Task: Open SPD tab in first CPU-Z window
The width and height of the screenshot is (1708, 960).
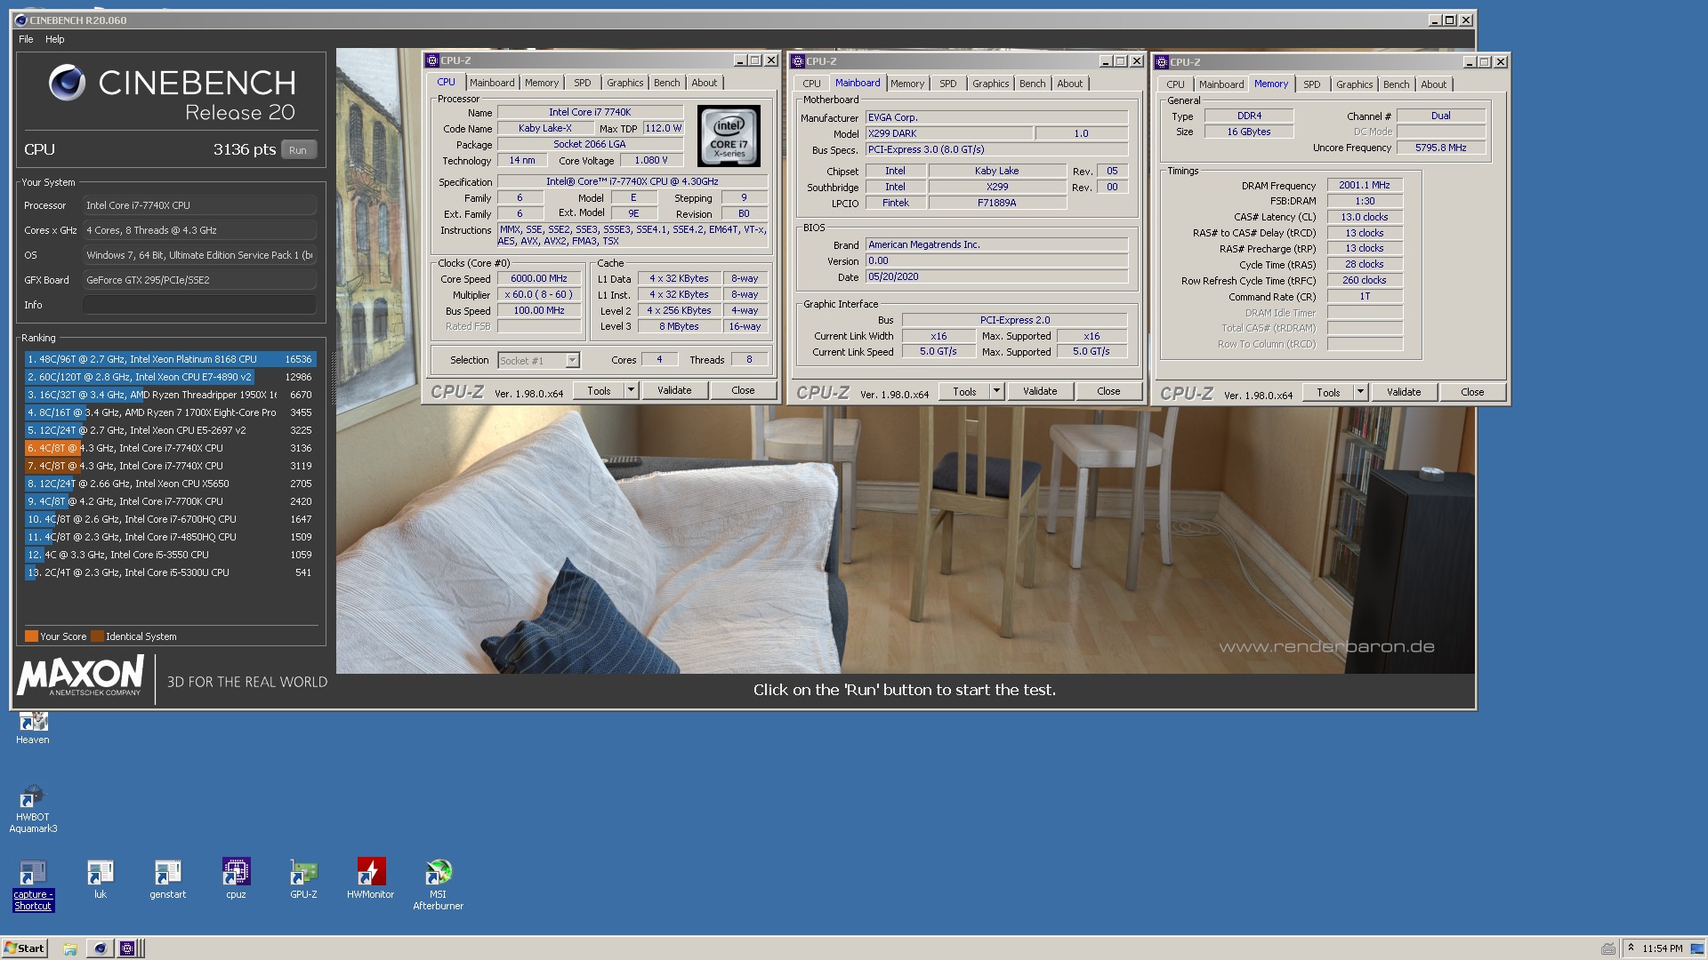Action: (x=583, y=83)
